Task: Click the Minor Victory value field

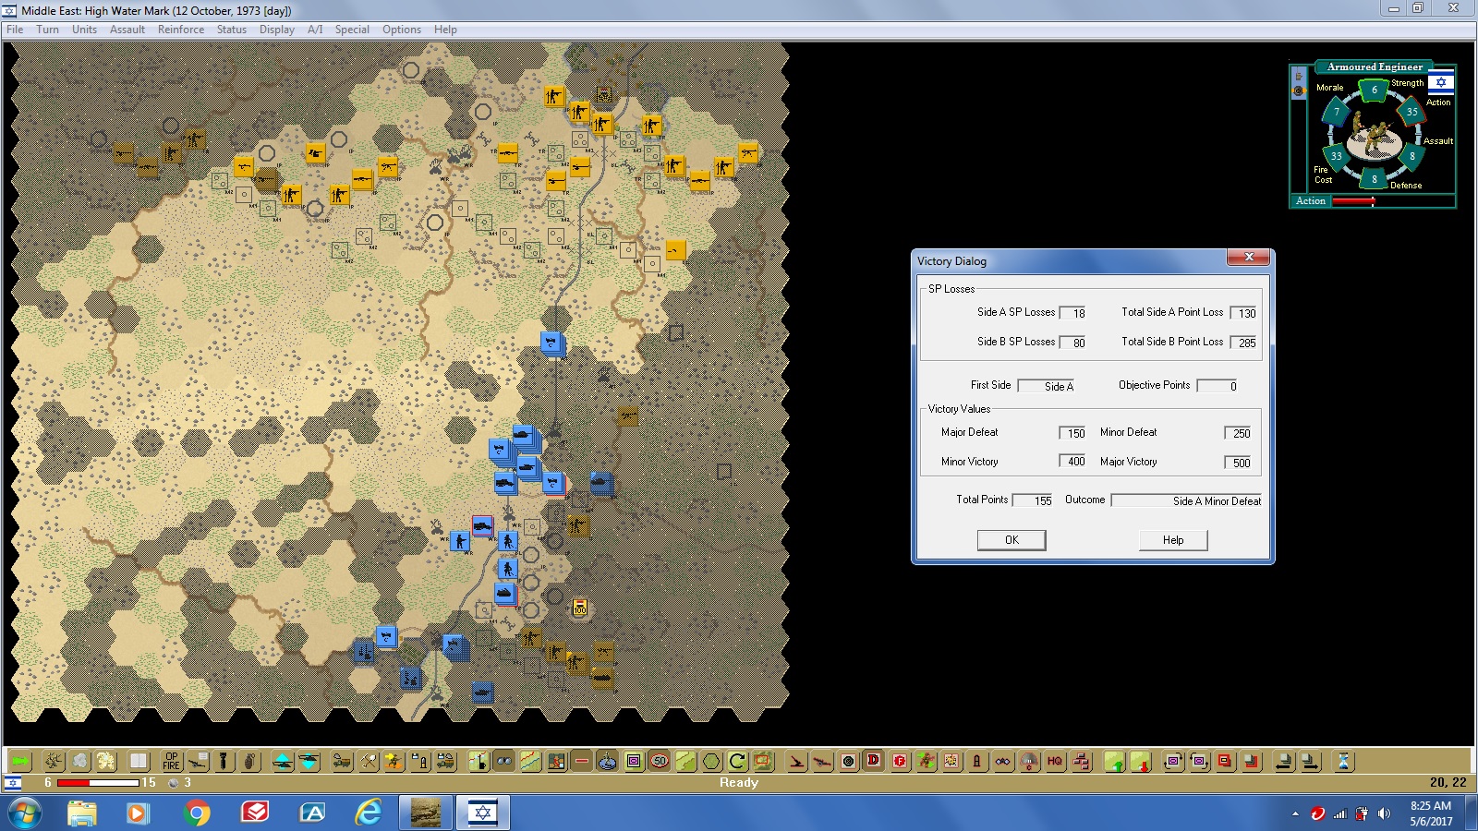Action: point(1073,462)
